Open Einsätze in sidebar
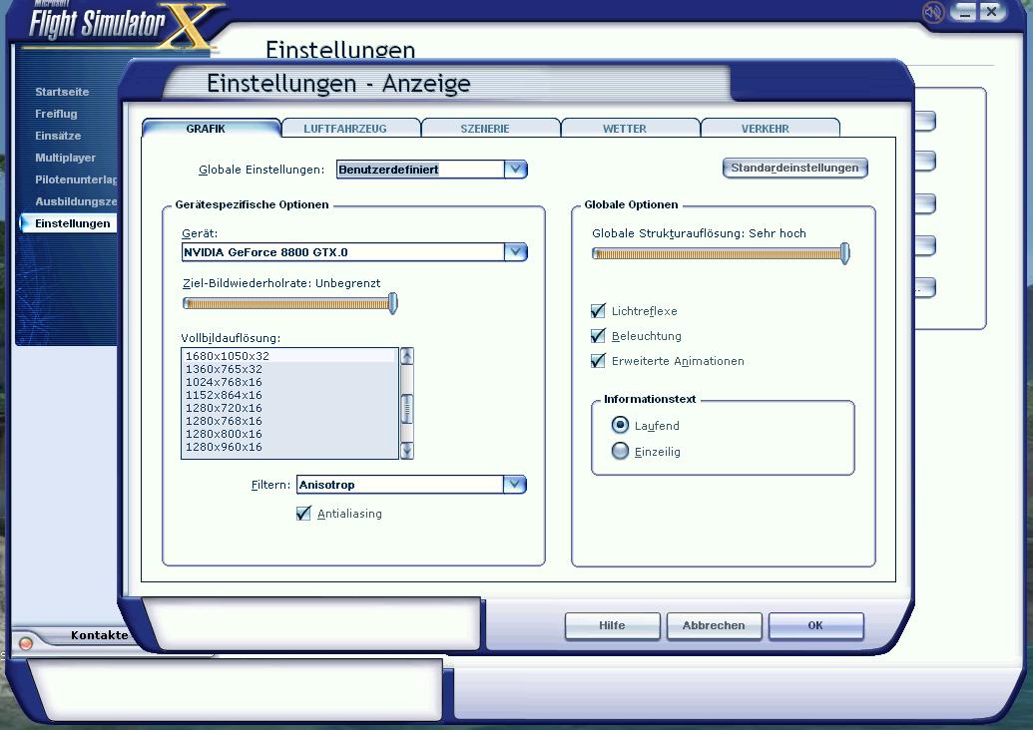 tap(58, 136)
